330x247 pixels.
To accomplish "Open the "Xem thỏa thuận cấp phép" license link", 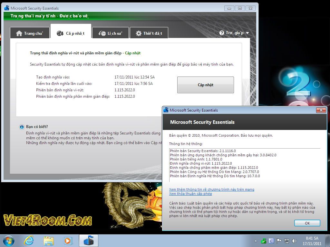I will [x=190, y=194].
